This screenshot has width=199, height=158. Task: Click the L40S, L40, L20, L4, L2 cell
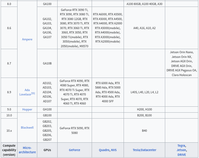tap(145, 92)
